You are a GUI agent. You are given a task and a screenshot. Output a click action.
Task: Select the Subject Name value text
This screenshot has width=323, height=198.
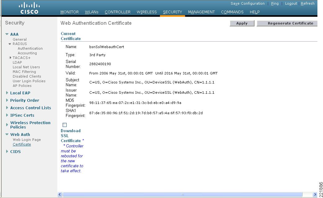point(152,82)
